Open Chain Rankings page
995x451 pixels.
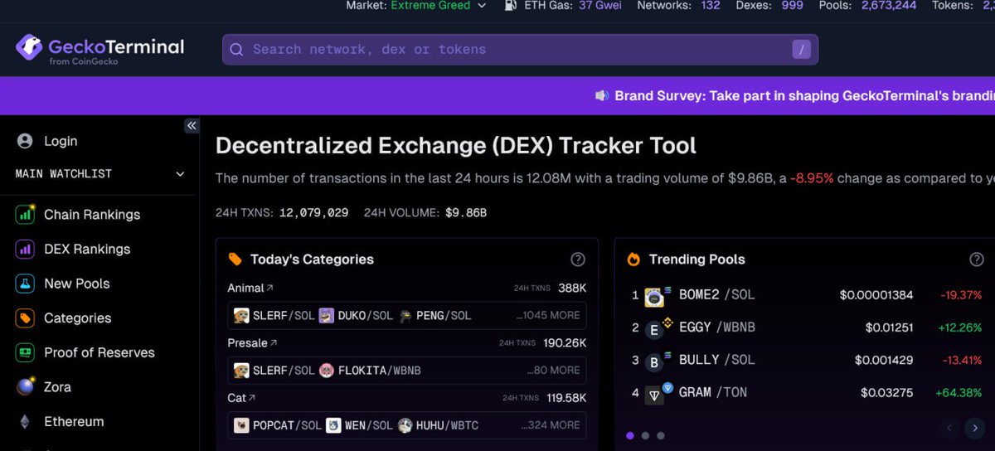(92, 215)
